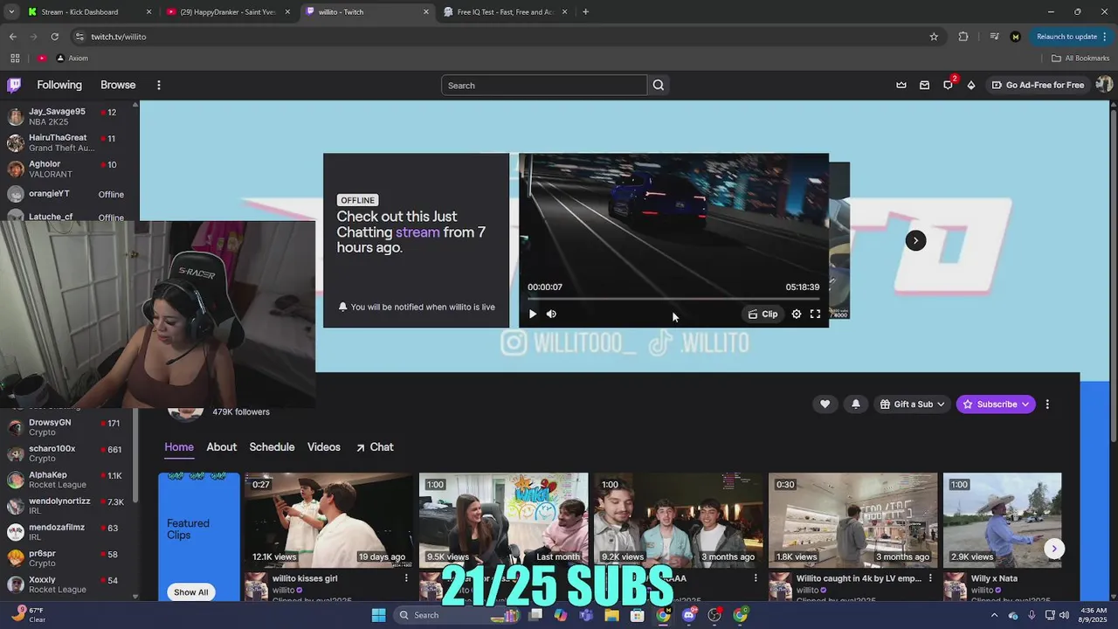Click Go Ad-Free for Free button
1118x629 pixels.
[x=1038, y=85]
